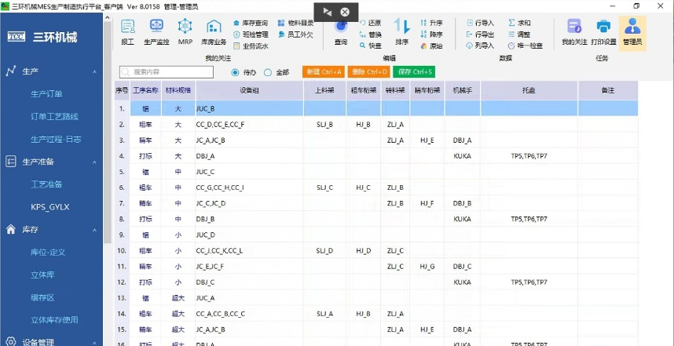Run the 唯一检查 uniqueness check
Image resolution: width=674 pixels, height=346 pixels.
click(526, 46)
